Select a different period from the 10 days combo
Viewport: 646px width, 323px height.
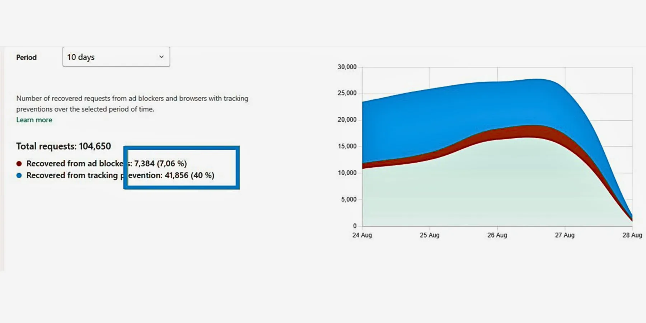[116, 57]
